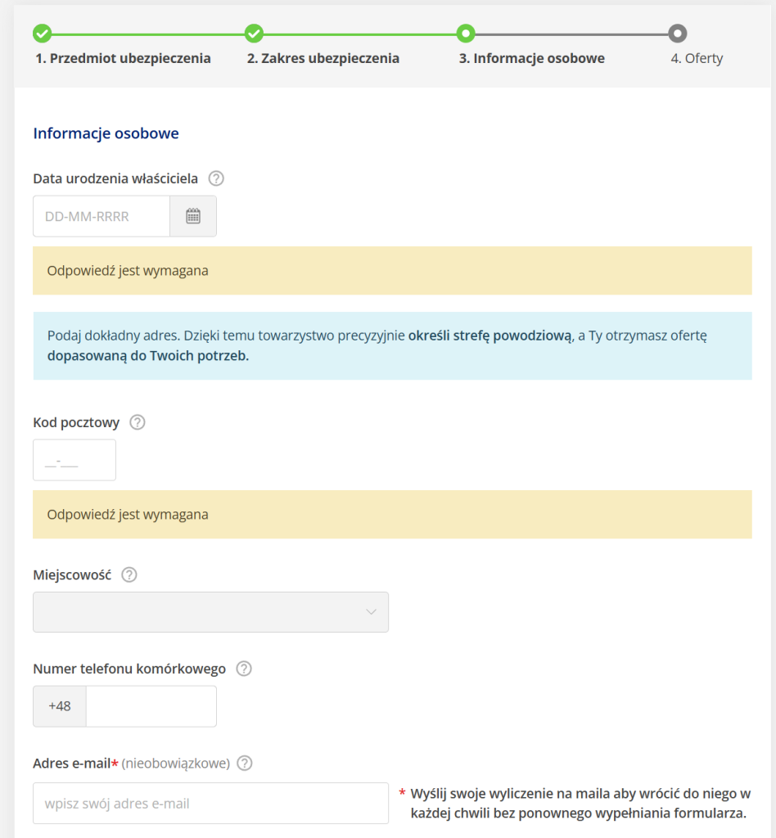Click the mobile phone number field

[x=151, y=706]
